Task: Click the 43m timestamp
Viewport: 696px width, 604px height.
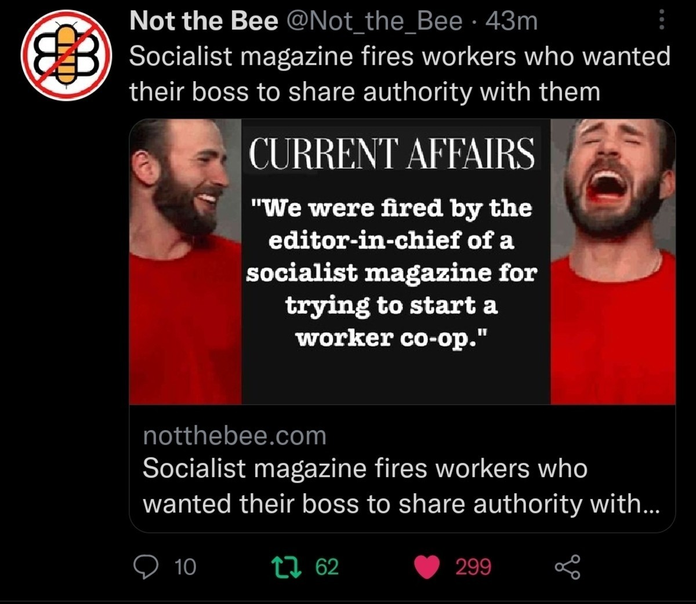Action: (x=511, y=21)
